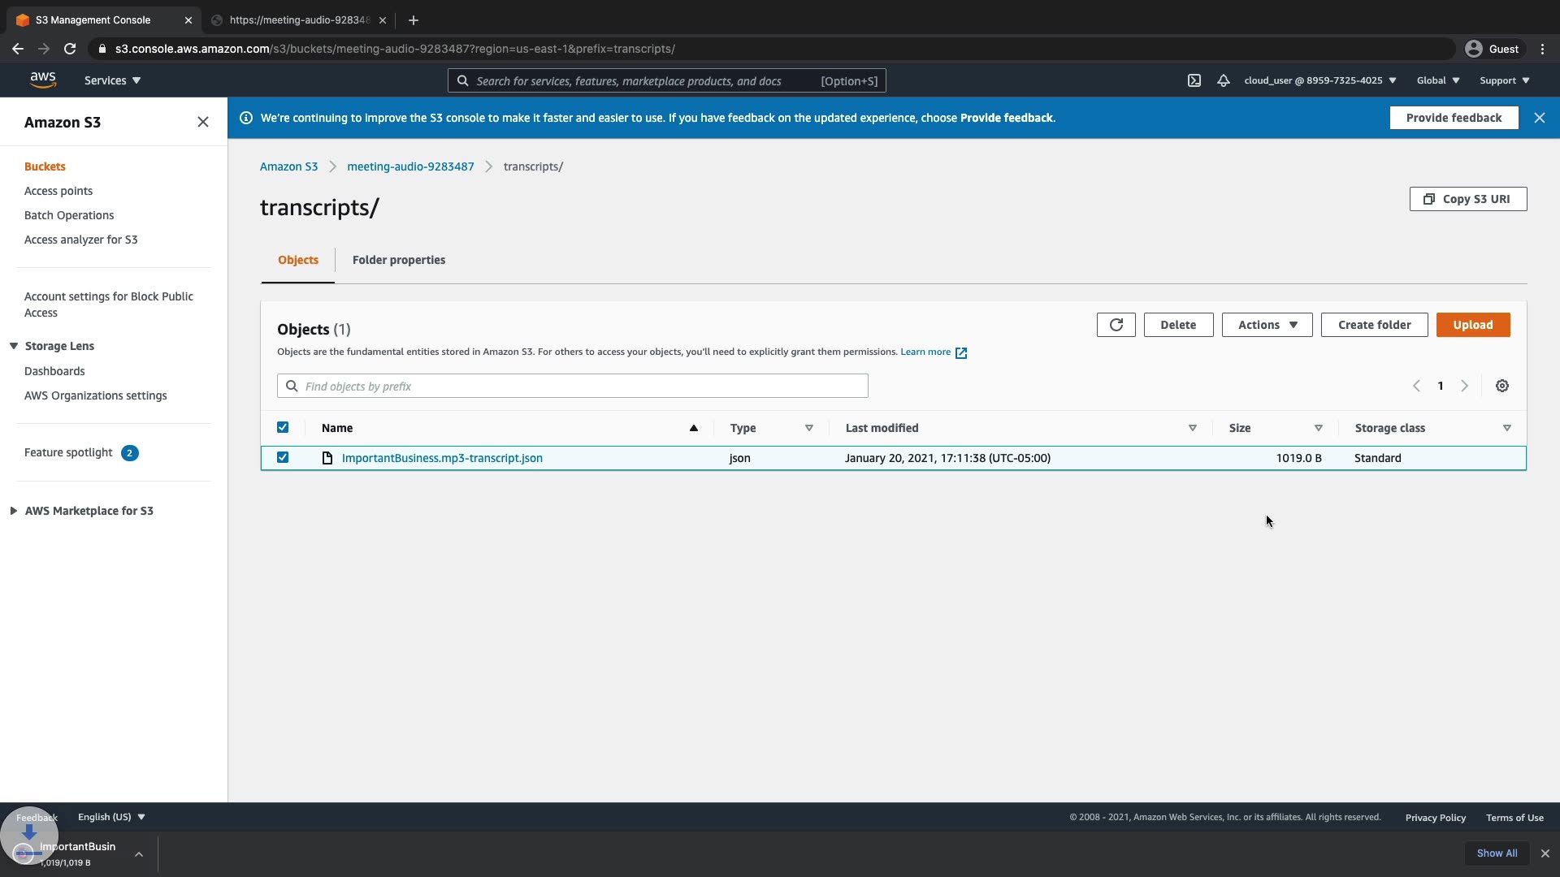The image size is (1560, 877).
Task: Switch to the Folder properties tab
Action: (x=398, y=260)
